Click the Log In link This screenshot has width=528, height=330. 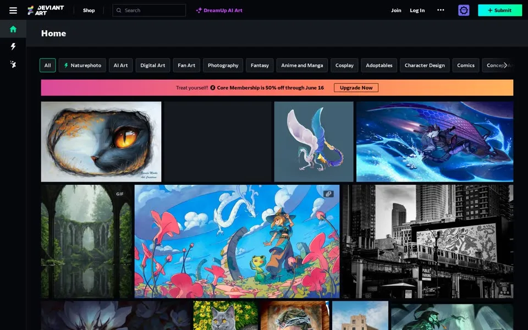(x=417, y=10)
